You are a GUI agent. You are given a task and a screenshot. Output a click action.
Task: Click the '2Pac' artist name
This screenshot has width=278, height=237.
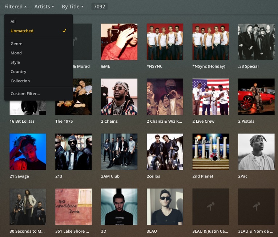point(243,176)
